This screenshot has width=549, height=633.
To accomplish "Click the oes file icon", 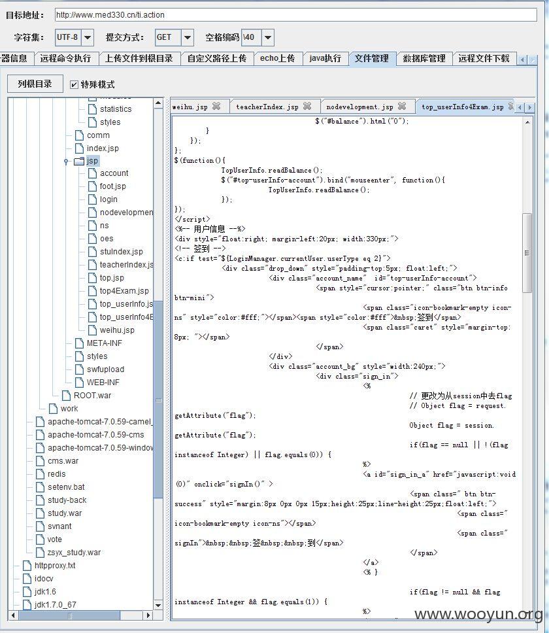I will [92, 239].
